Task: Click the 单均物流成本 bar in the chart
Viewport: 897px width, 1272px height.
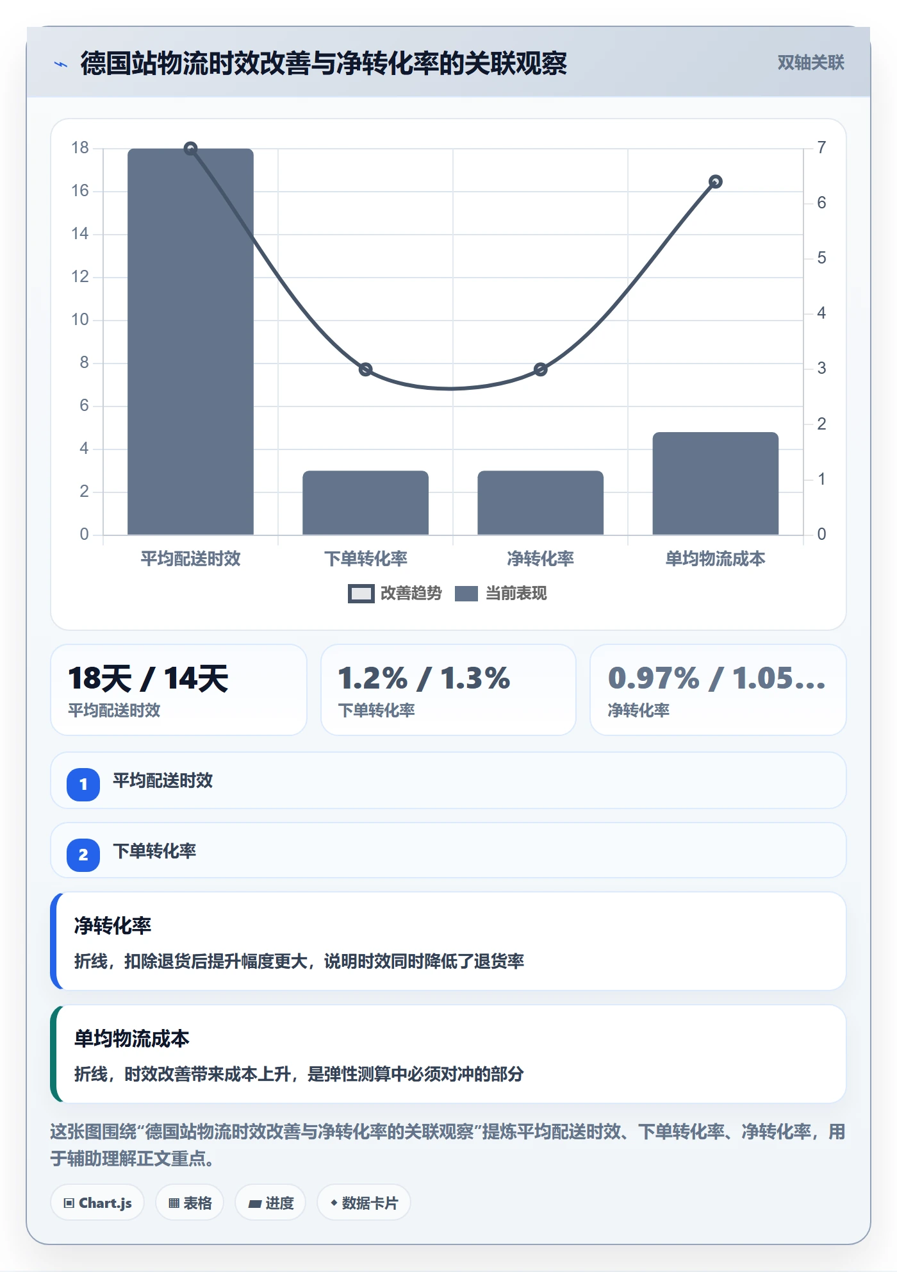Action: (716, 483)
